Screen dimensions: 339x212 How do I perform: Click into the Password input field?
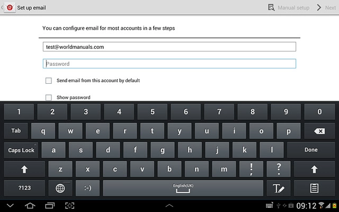(x=169, y=64)
